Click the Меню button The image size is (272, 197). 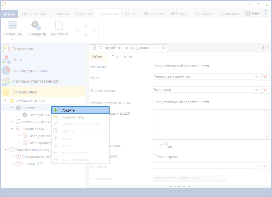point(9,14)
